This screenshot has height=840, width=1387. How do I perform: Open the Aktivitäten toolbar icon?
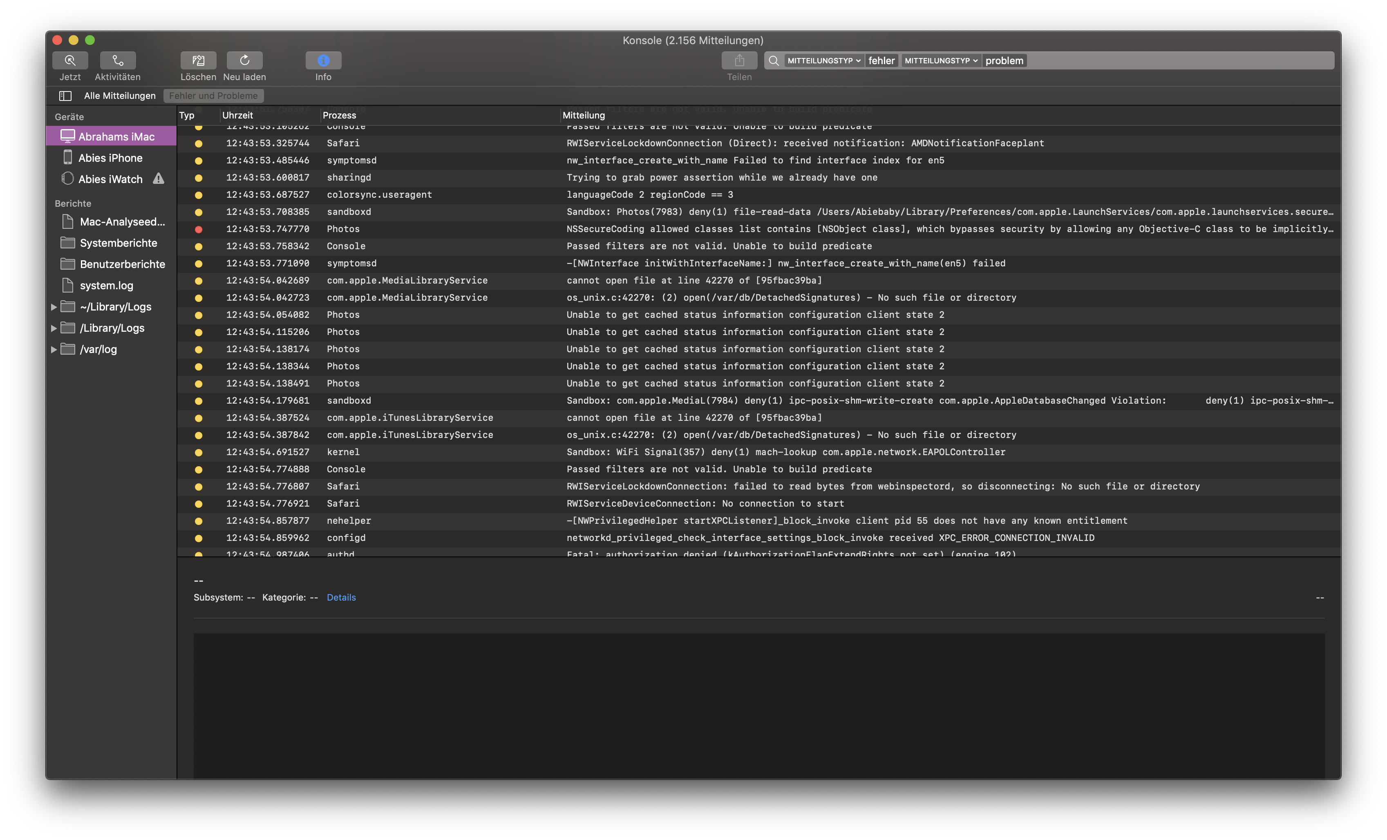pyautogui.click(x=118, y=60)
